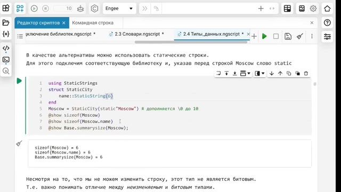The image size is (341, 192).
Task: Click the horizontal arrows icon in top bar
Action: [272, 9]
